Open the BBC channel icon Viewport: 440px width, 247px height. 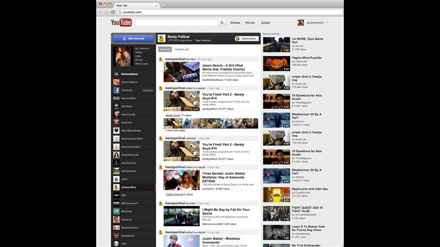[116, 195]
